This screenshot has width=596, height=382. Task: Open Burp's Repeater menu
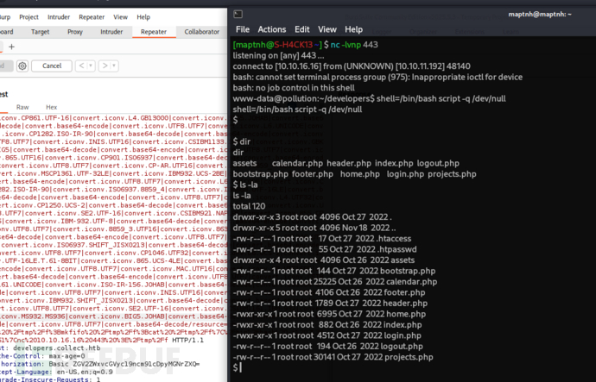[92, 17]
